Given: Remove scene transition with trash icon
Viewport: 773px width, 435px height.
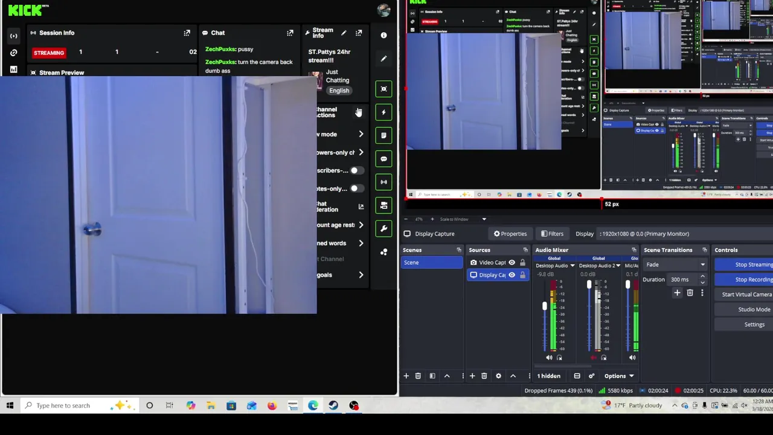Looking at the screenshot, I should pos(690,293).
